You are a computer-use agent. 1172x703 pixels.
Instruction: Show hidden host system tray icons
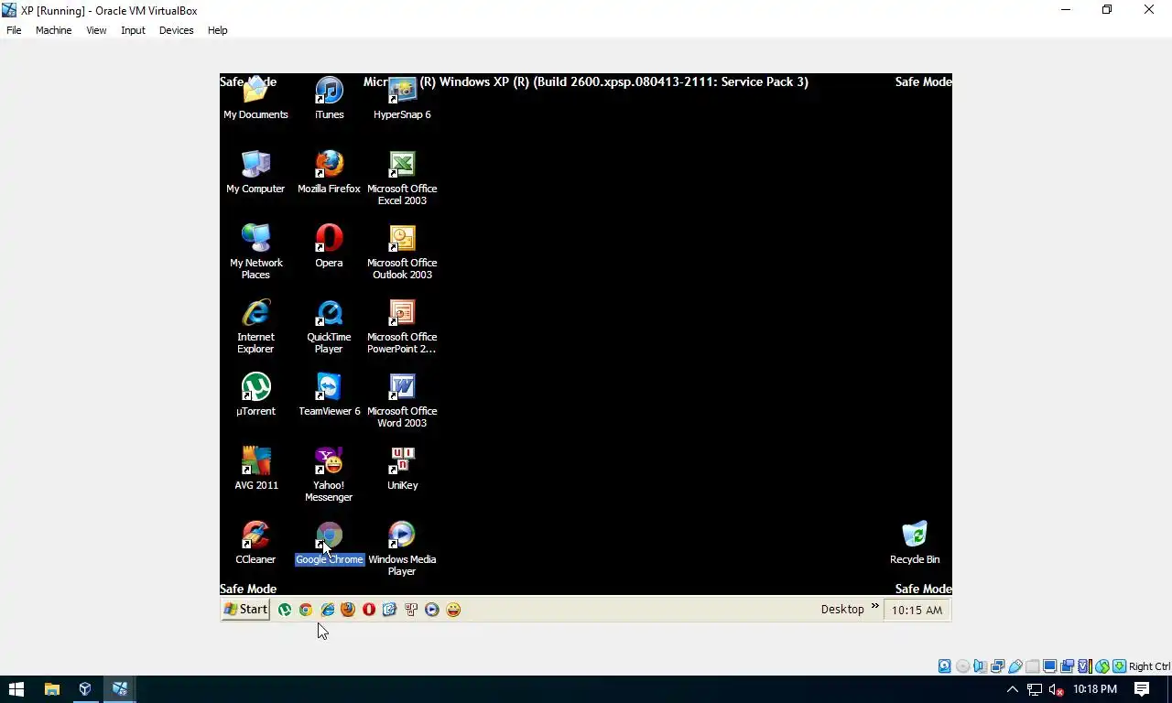pyautogui.click(x=1013, y=689)
